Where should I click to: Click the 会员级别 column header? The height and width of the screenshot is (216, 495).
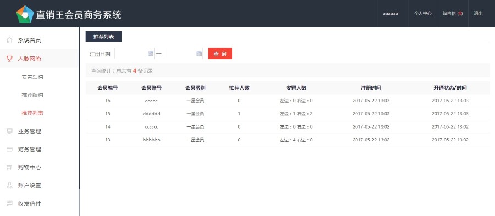coord(195,88)
